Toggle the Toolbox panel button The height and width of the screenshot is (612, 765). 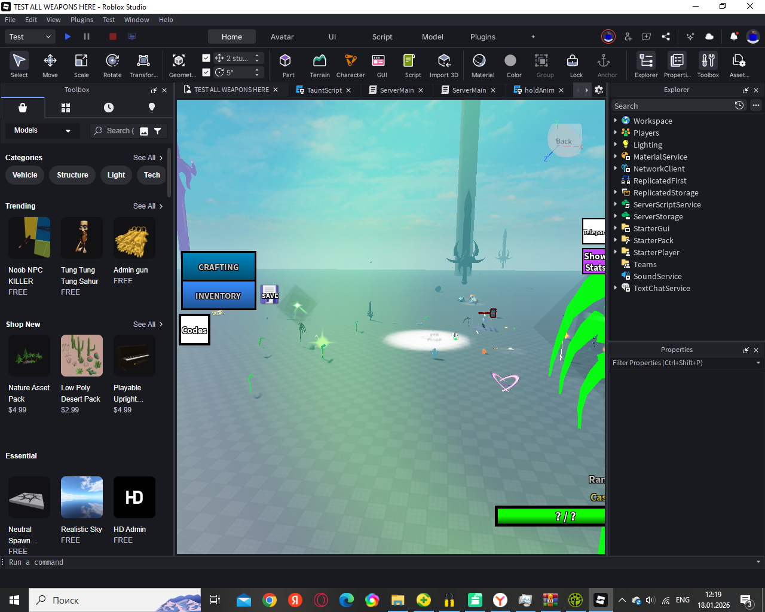[x=708, y=65]
